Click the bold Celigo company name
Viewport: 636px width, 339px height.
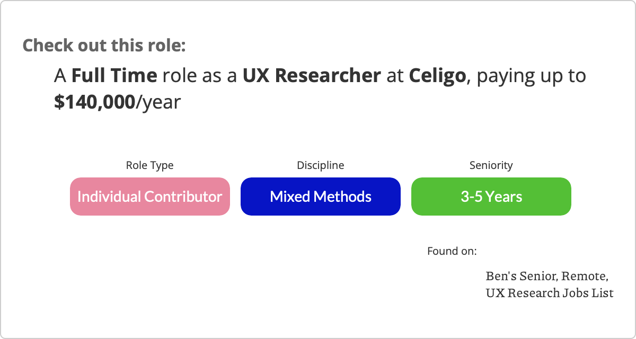click(x=437, y=76)
